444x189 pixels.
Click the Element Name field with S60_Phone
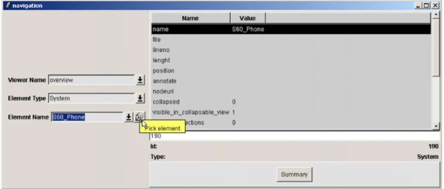coord(87,117)
